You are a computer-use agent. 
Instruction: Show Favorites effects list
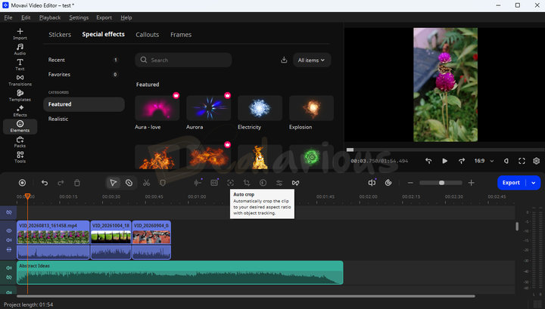[x=84, y=74]
